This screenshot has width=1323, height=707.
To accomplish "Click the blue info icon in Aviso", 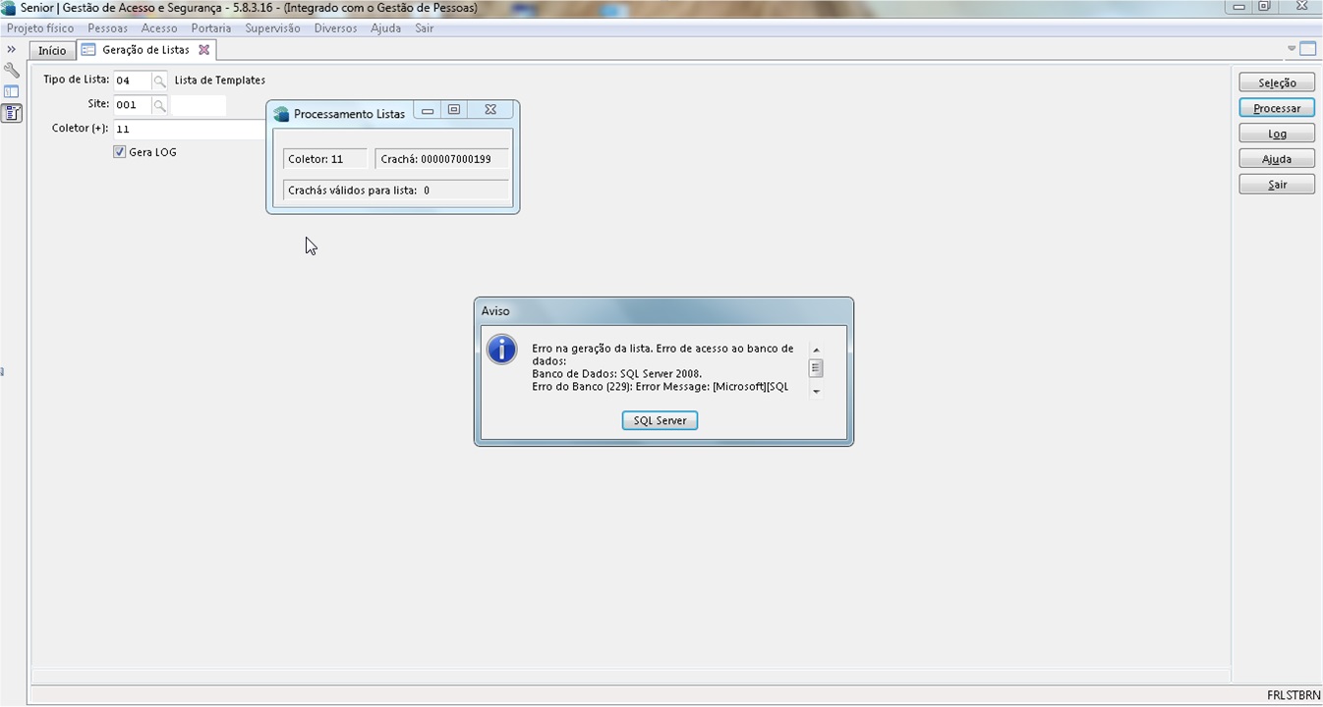I will coord(501,350).
